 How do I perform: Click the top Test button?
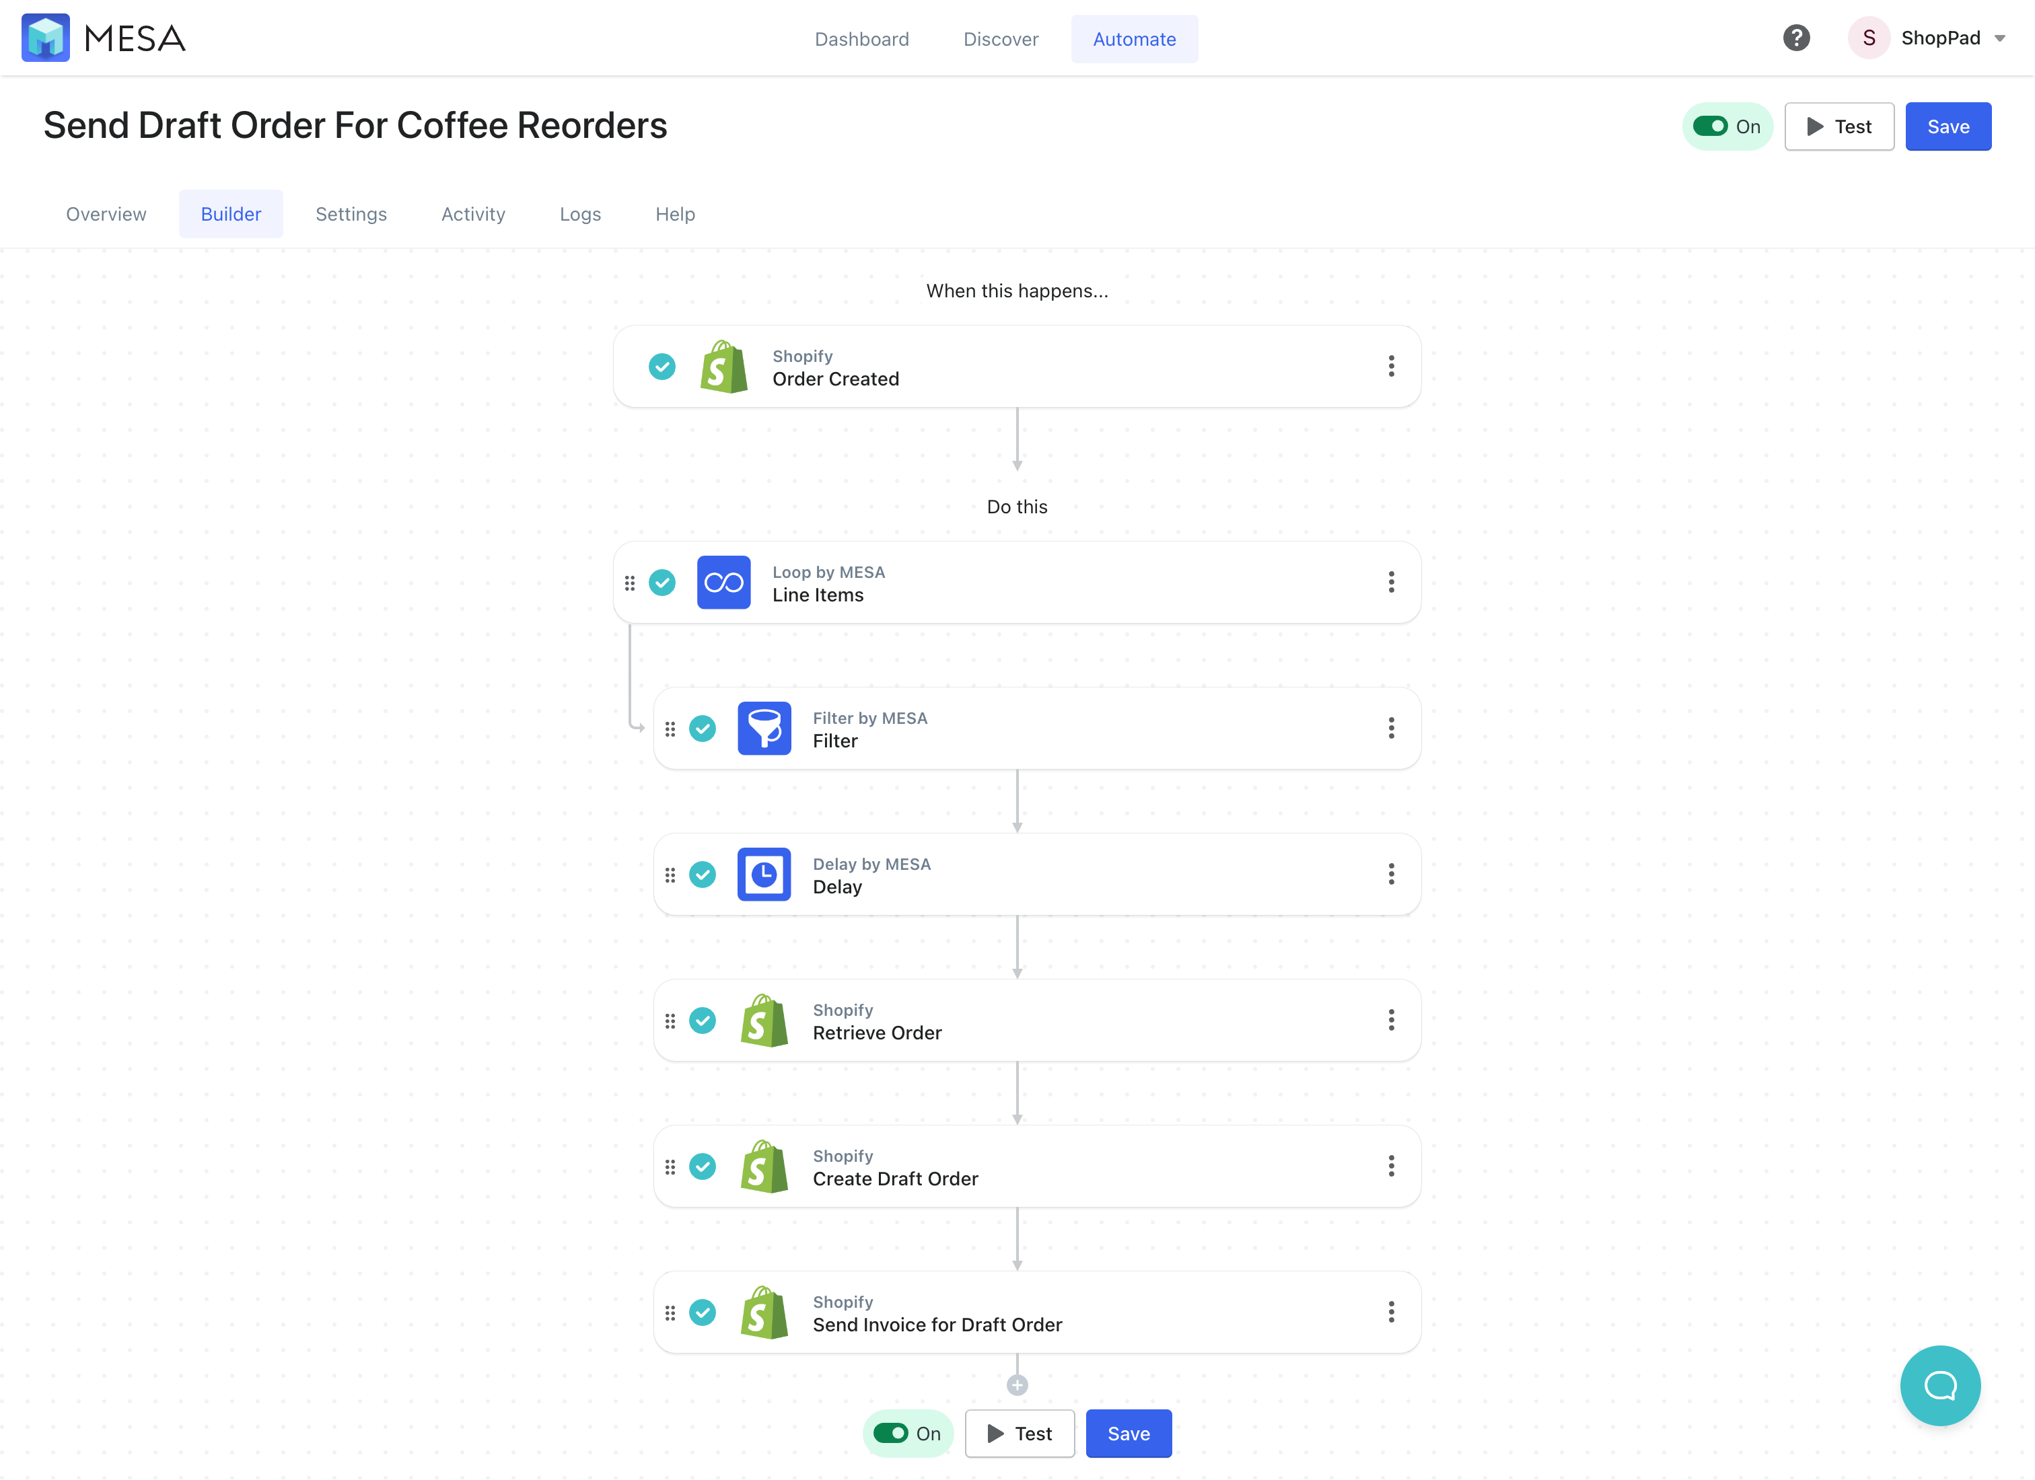click(x=1838, y=126)
